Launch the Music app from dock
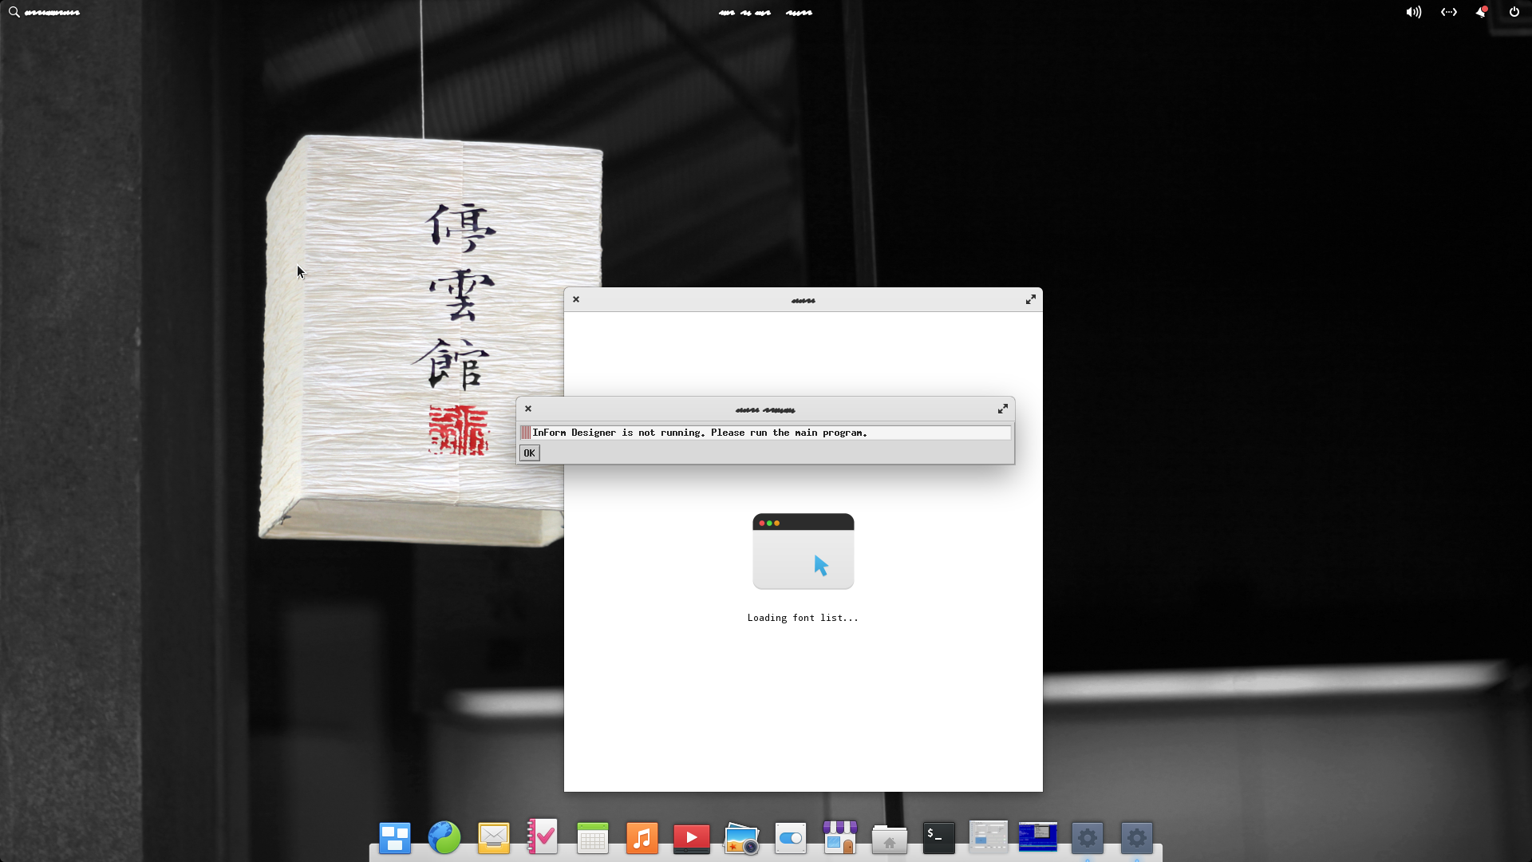The height and width of the screenshot is (862, 1532). coord(642,838)
